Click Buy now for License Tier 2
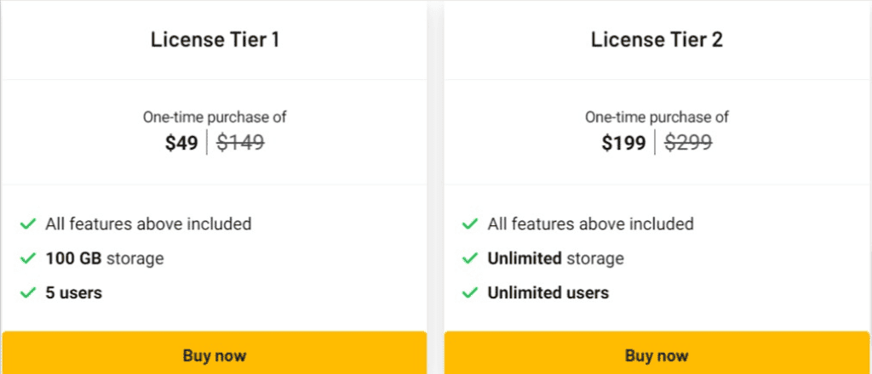The height and width of the screenshot is (374, 872). click(657, 354)
